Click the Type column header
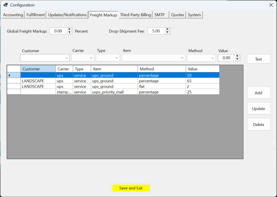The width and height of the screenshot is (277, 197). 82,69
